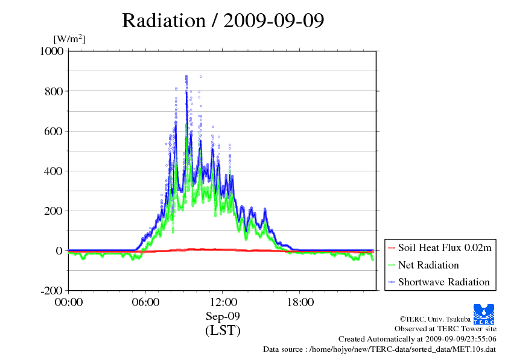Screen dimensions: 508x359
Task: Click the blue Shortwave Radiation legend marker
Action: tap(392, 282)
